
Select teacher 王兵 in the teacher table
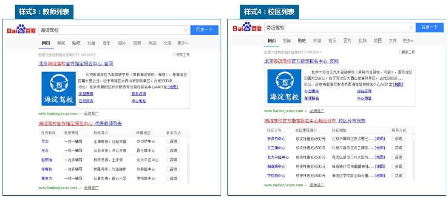coord(45,151)
